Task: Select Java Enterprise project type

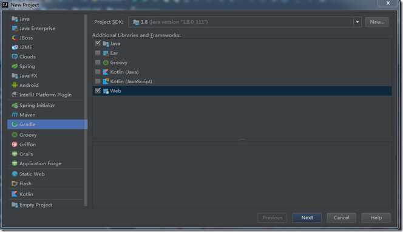Action: (37, 29)
